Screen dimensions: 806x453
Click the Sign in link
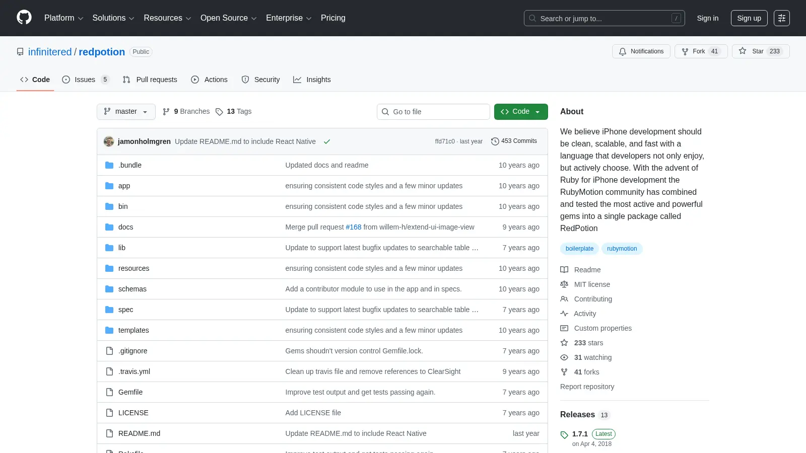click(x=708, y=18)
